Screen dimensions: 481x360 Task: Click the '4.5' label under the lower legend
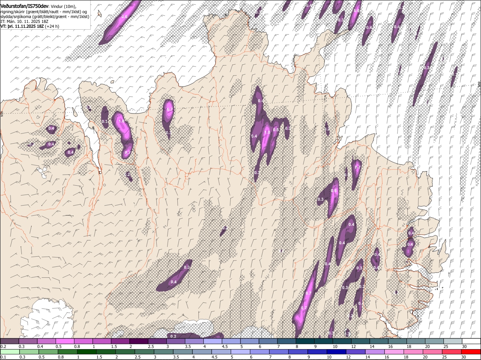214,357
